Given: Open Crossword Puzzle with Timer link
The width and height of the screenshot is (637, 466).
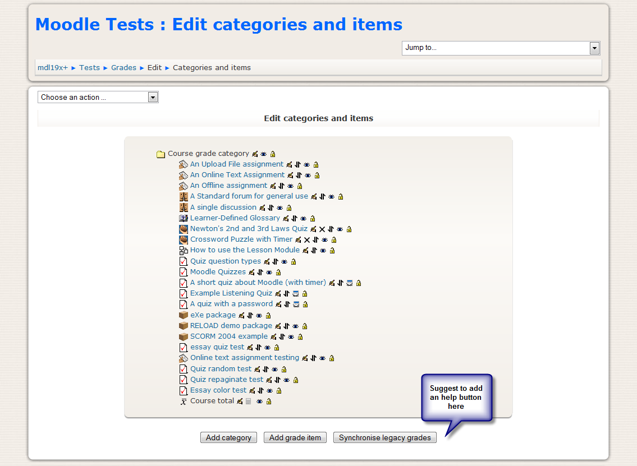Looking at the screenshot, I should point(241,239).
